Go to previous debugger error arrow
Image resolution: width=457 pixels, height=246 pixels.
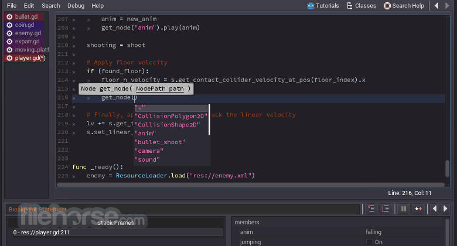tap(435, 209)
